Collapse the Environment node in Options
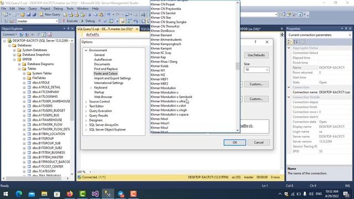Viewport: 354px width, 199px height. (86, 50)
